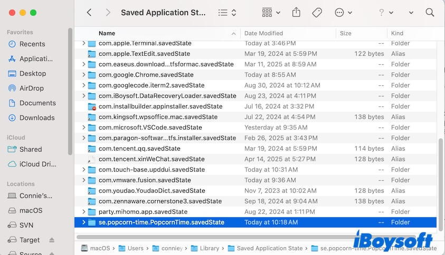This screenshot has width=445, height=255.
Task: Go back with the left chevron
Action: pos(89,12)
